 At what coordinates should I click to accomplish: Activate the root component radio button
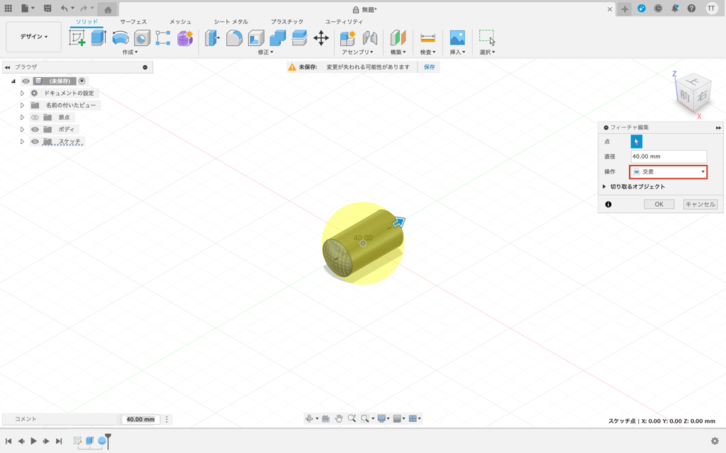[82, 81]
